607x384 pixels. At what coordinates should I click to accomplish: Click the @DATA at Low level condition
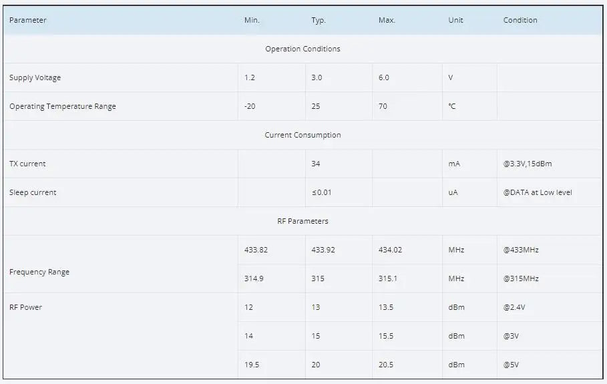538,192
